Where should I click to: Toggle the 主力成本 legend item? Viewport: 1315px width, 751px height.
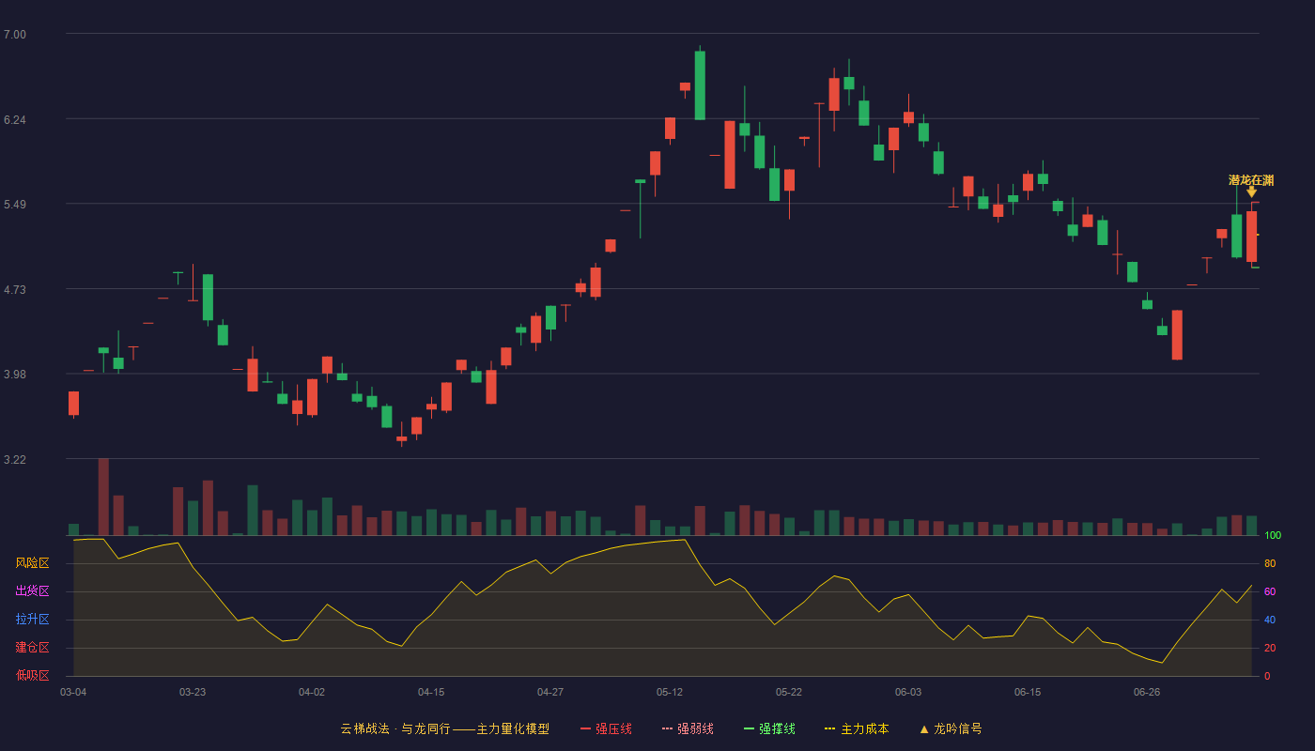(857, 728)
